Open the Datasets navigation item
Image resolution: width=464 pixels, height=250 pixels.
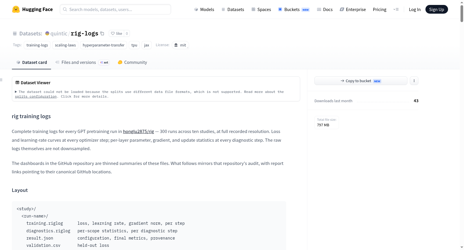233,9
